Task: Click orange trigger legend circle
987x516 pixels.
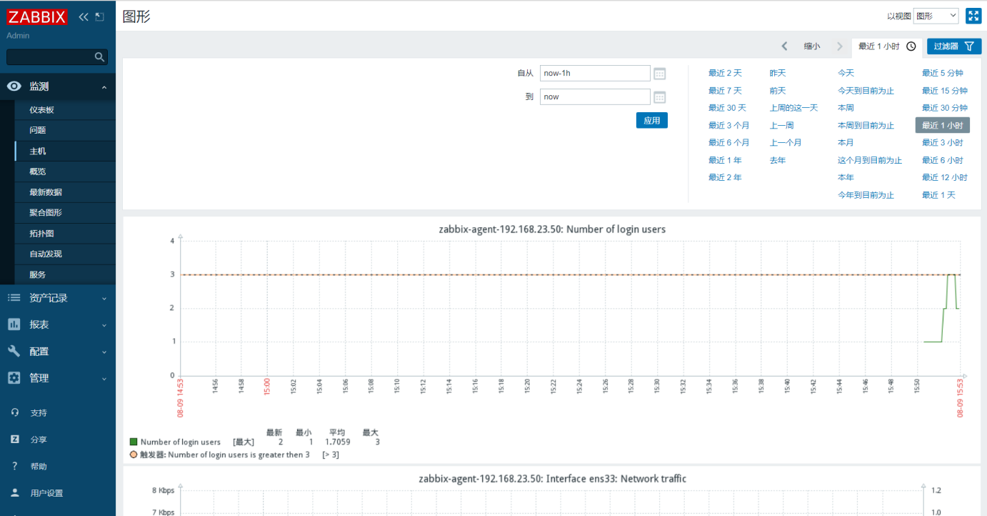Action: coord(134,455)
